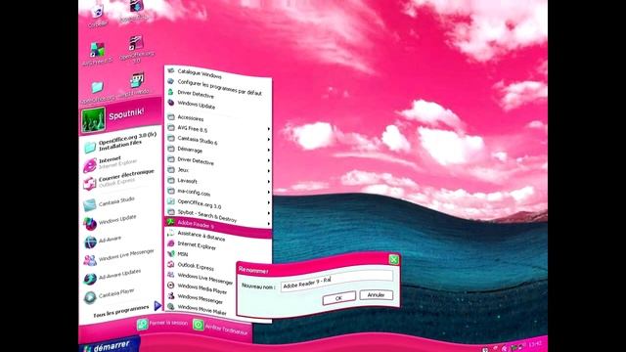Open OpenOffice.org 3.0 (fr) Installation Files entry
Screen dimensions: 626x352
[120, 143]
